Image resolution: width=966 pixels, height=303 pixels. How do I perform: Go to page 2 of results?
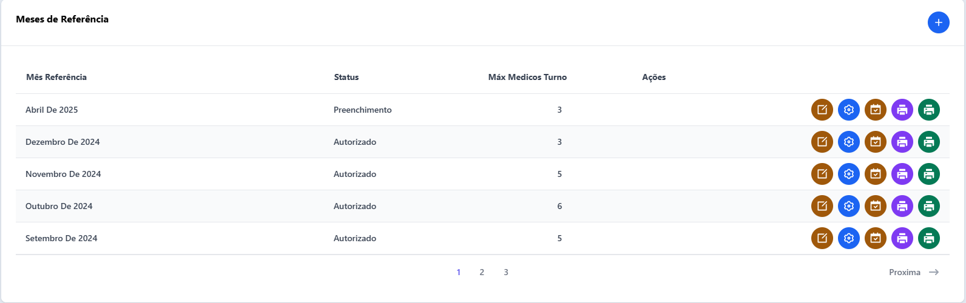482,272
